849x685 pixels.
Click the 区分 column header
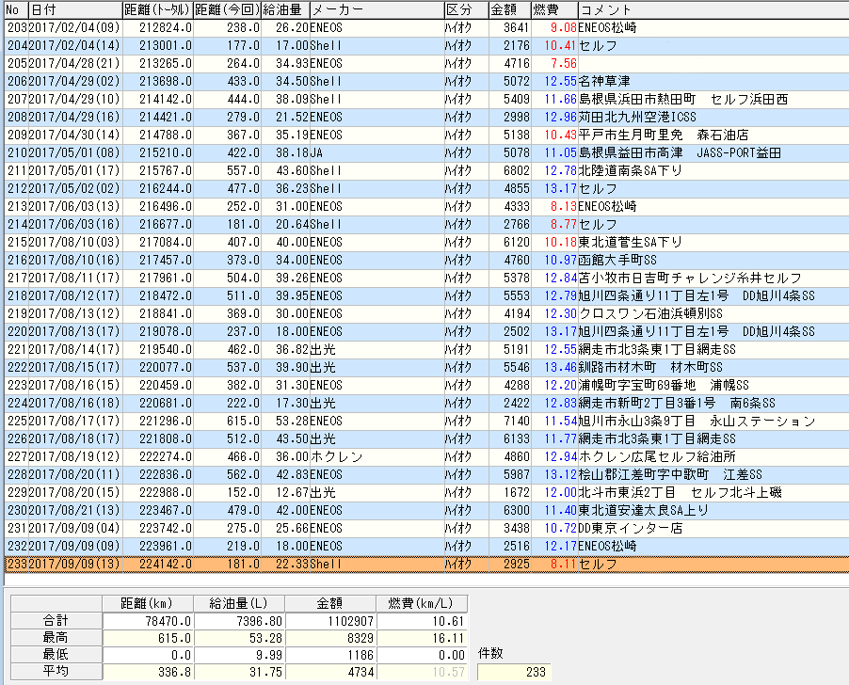tap(466, 9)
